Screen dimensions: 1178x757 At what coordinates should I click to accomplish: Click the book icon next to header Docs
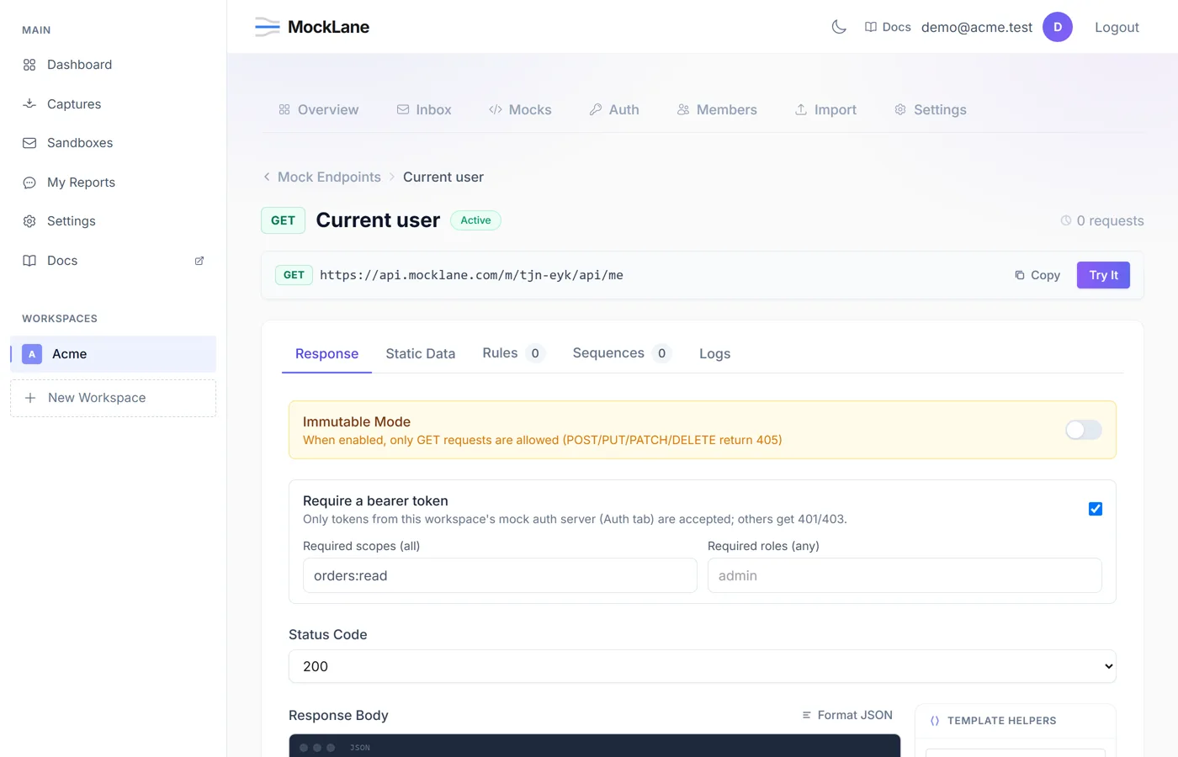point(871,27)
